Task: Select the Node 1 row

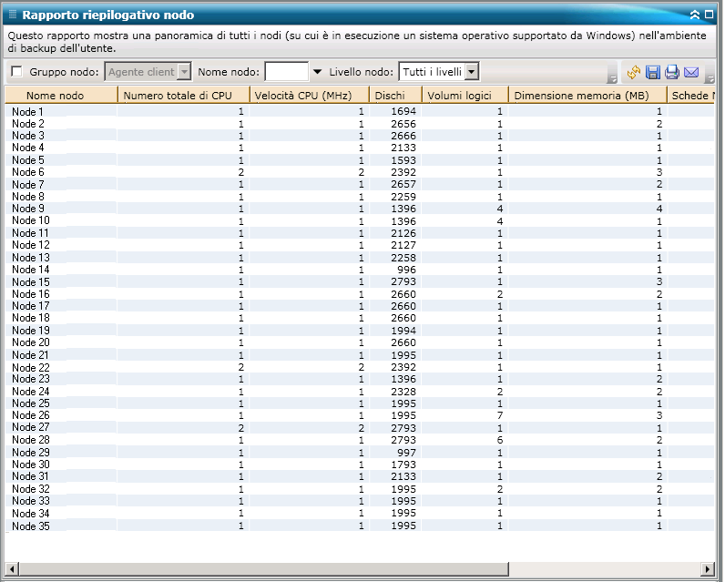Action: tap(360, 111)
